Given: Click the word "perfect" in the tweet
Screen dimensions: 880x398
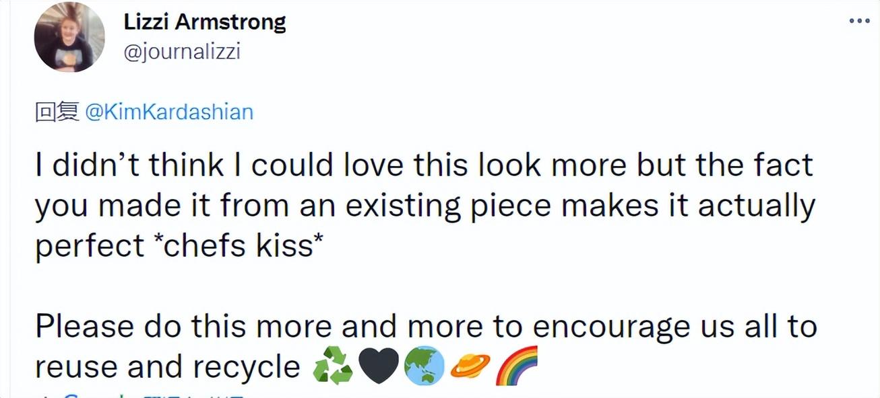Looking at the screenshot, I should tap(89, 247).
